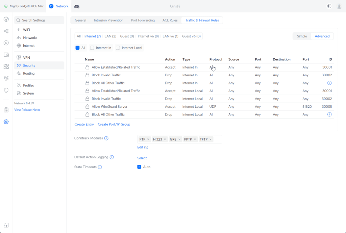
Task: Click the Create Entry link
Action: (84, 124)
